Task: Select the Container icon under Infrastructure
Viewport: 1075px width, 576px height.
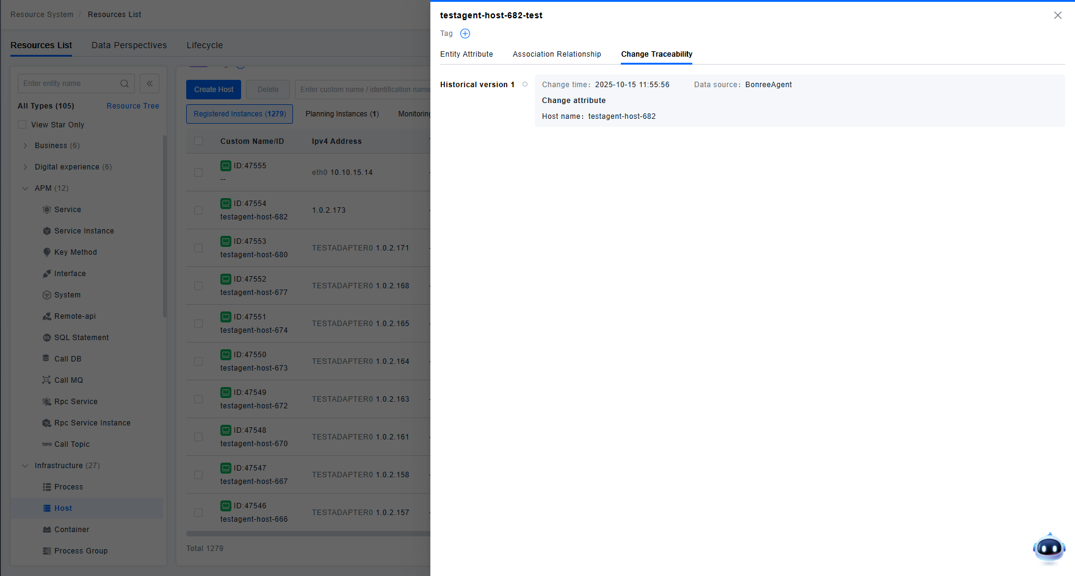Action: click(x=47, y=530)
